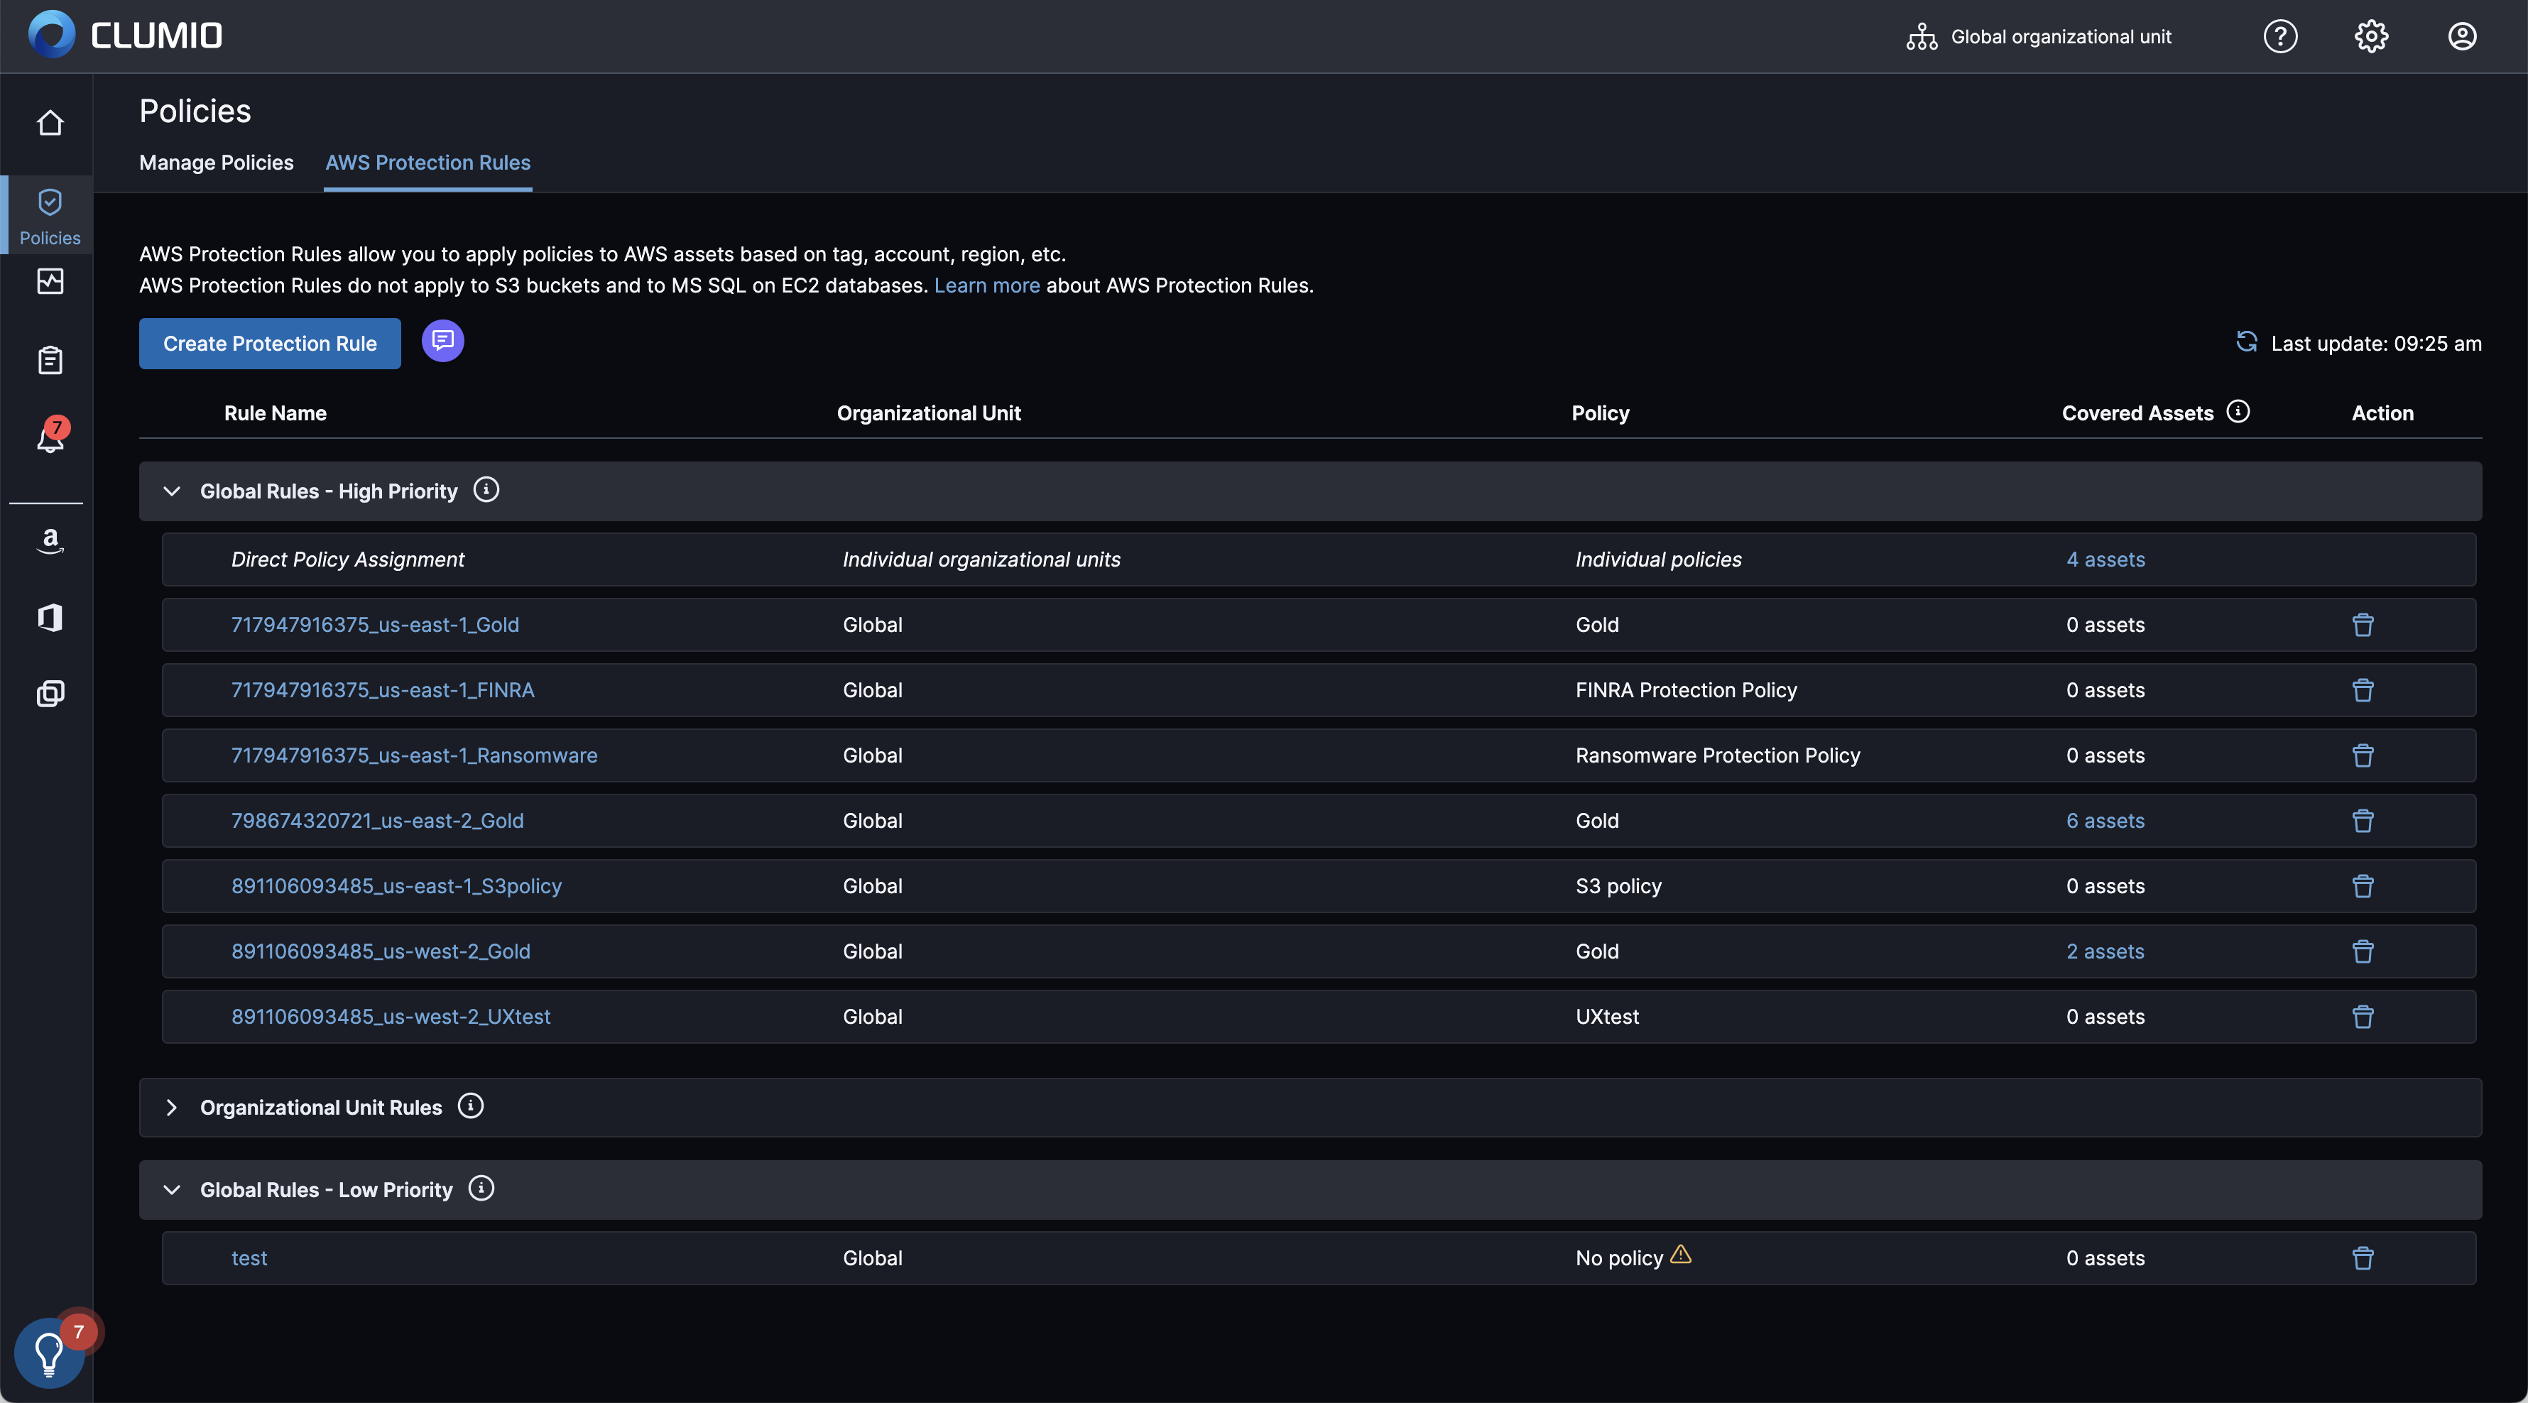
Task: Delete rule 891106093485_us-east-1_S3policy
Action: coord(2363,887)
